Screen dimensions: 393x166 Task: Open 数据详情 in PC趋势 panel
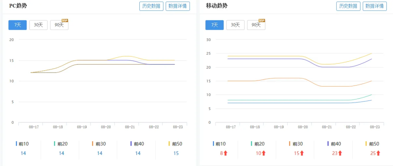point(178,6)
